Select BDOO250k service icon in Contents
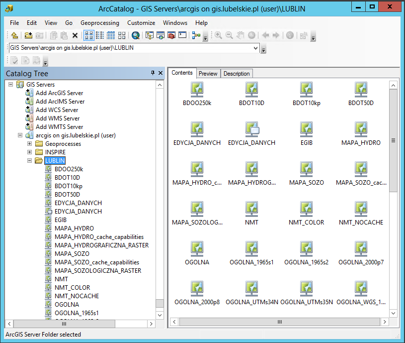 click(x=197, y=89)
